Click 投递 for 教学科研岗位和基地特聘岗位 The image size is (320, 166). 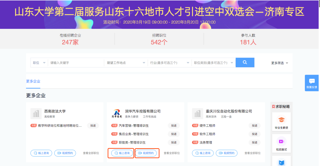93,126
